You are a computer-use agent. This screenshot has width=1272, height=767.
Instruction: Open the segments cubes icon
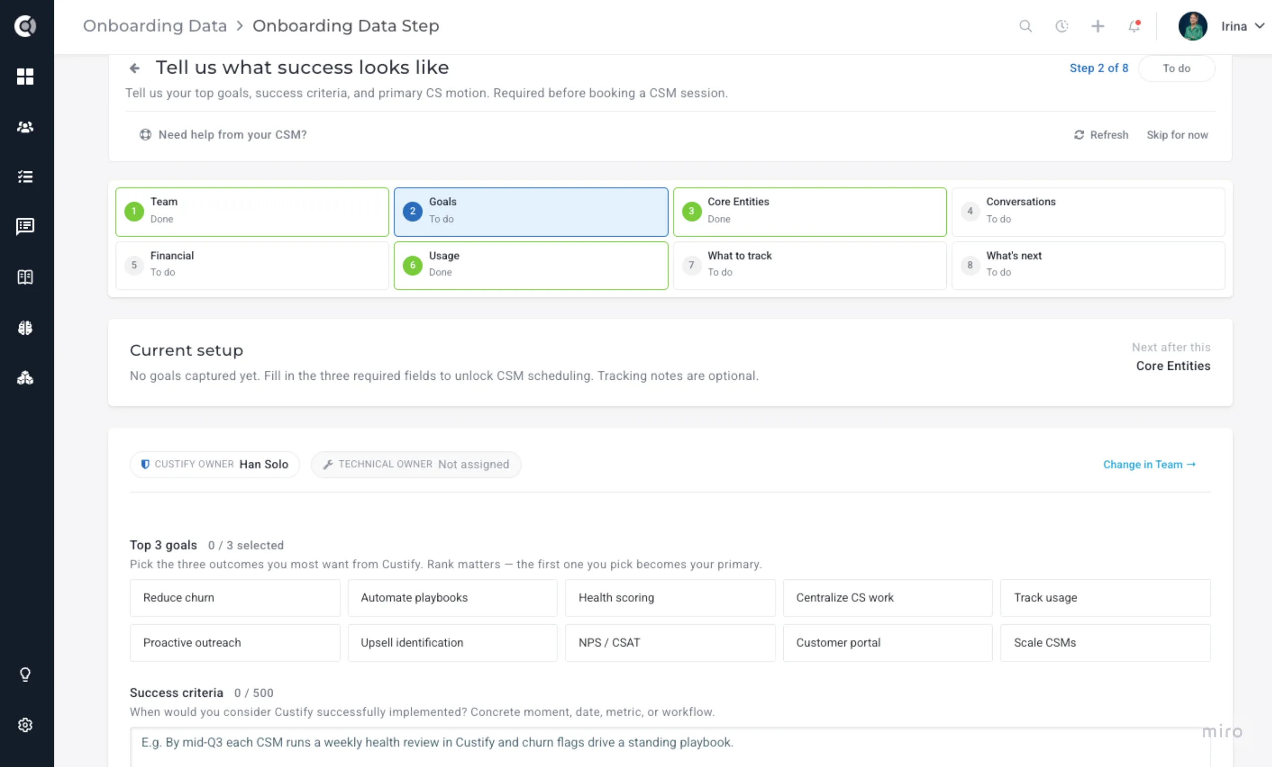pos(25,378)
